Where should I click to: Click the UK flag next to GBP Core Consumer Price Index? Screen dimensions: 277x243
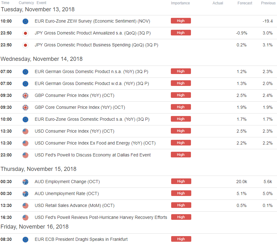[25, 108]
